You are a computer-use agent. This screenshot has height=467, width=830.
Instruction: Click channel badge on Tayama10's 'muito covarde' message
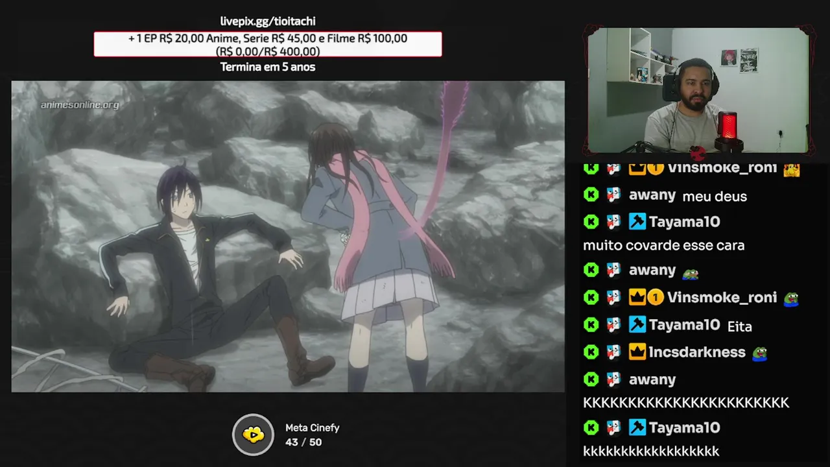[x=613, y=222]
